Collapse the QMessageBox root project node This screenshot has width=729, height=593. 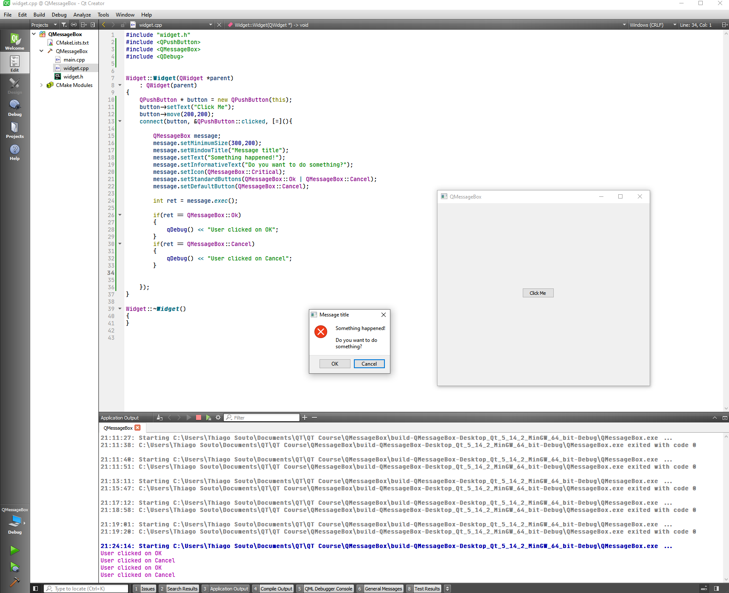tap(34, 34)
